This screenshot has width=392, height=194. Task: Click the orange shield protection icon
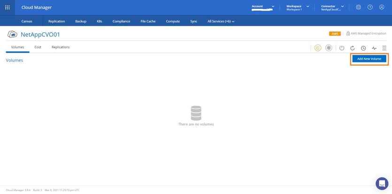point(318,48)
